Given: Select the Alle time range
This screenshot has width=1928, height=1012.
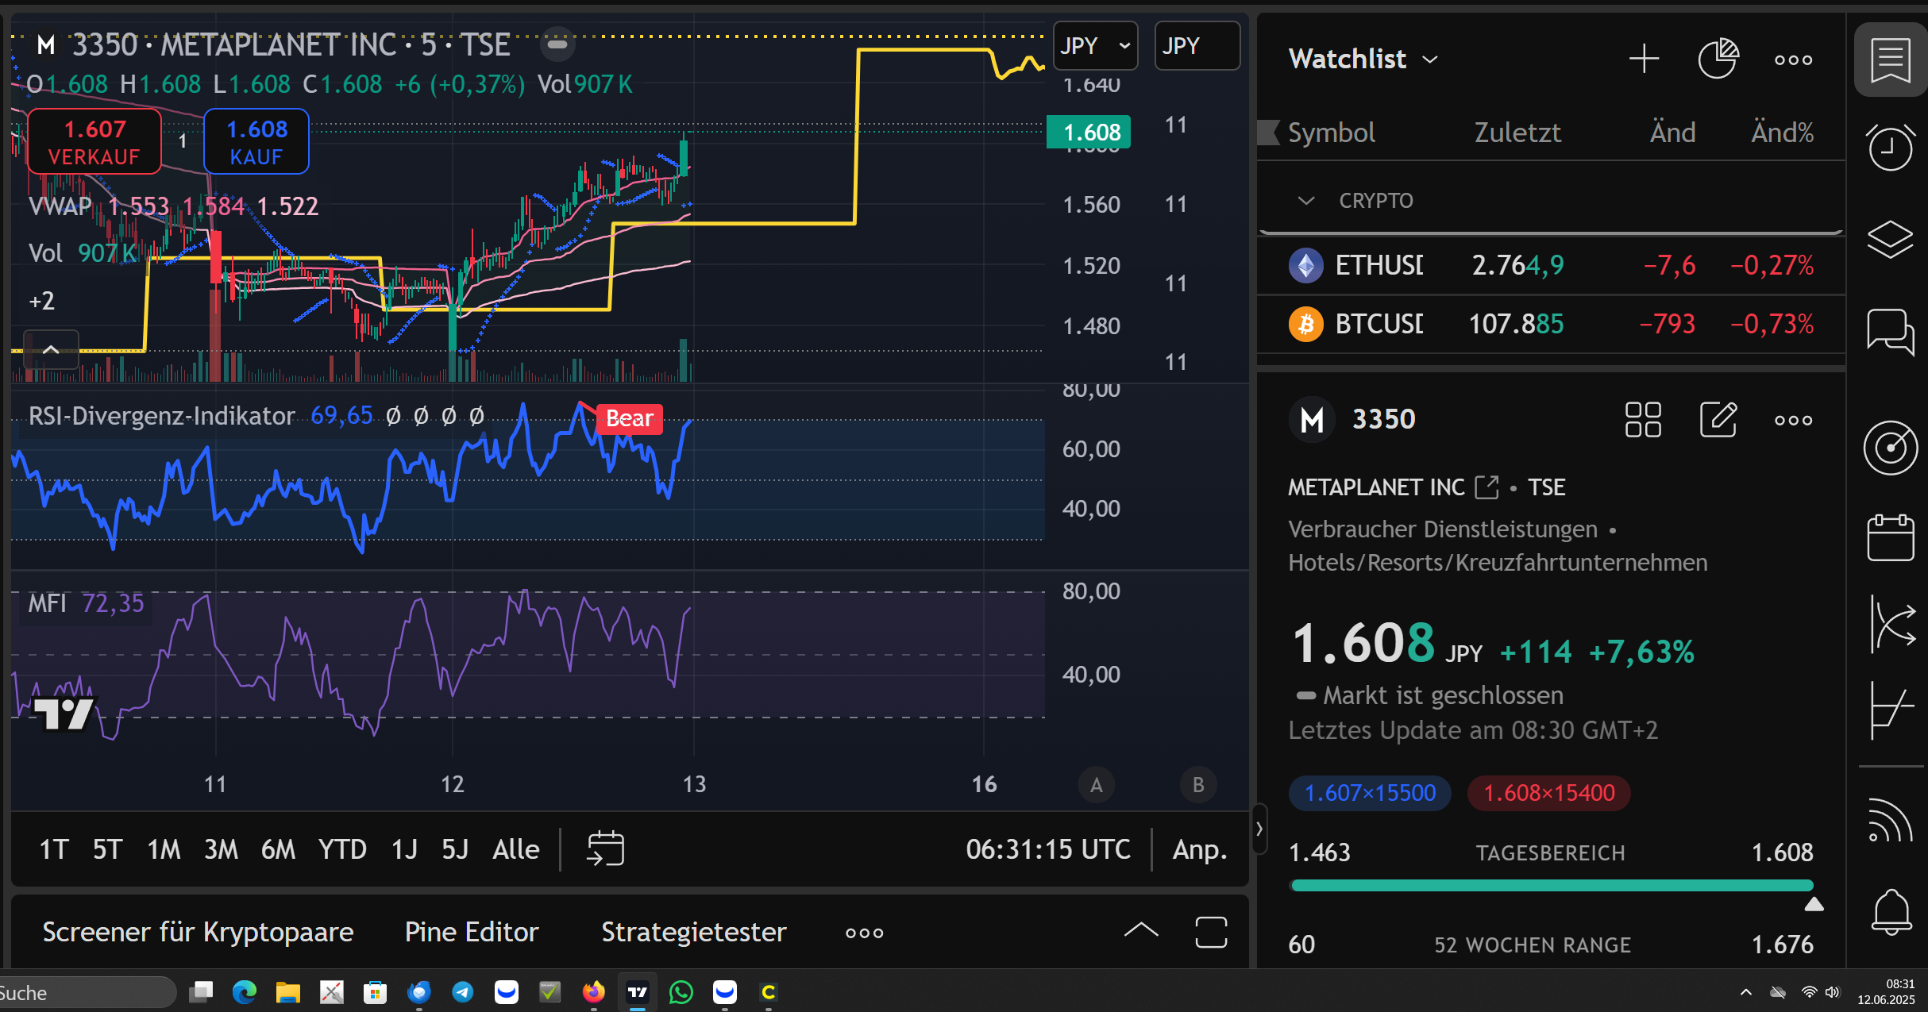Looking at the screenshot, I should pyautogui.click(x=515, y=849).
